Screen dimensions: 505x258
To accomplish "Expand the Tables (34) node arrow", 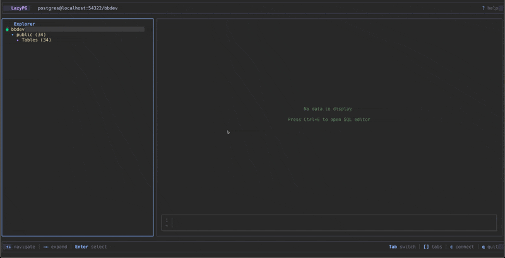I will tap(18, 40).
